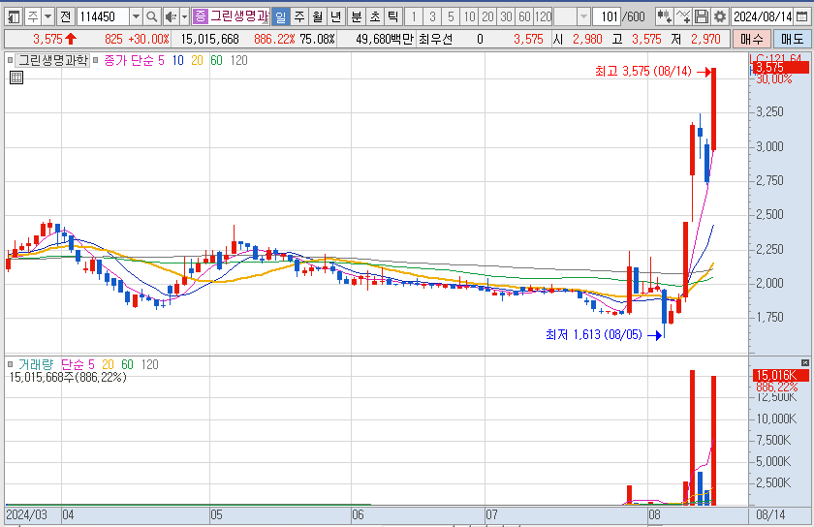Click the opening price 2,980 in quote bar
This screenshot has height=527, width=814.
(587, 39)
